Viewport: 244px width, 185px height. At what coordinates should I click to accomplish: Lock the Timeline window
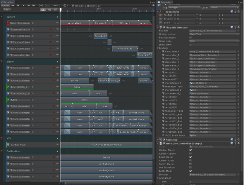(151, 2)
